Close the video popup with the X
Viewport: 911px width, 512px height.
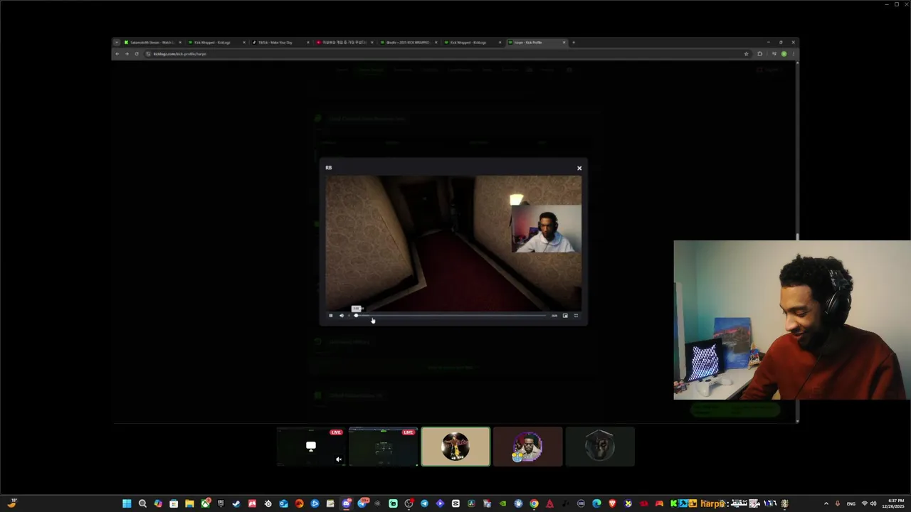[579, 169]
